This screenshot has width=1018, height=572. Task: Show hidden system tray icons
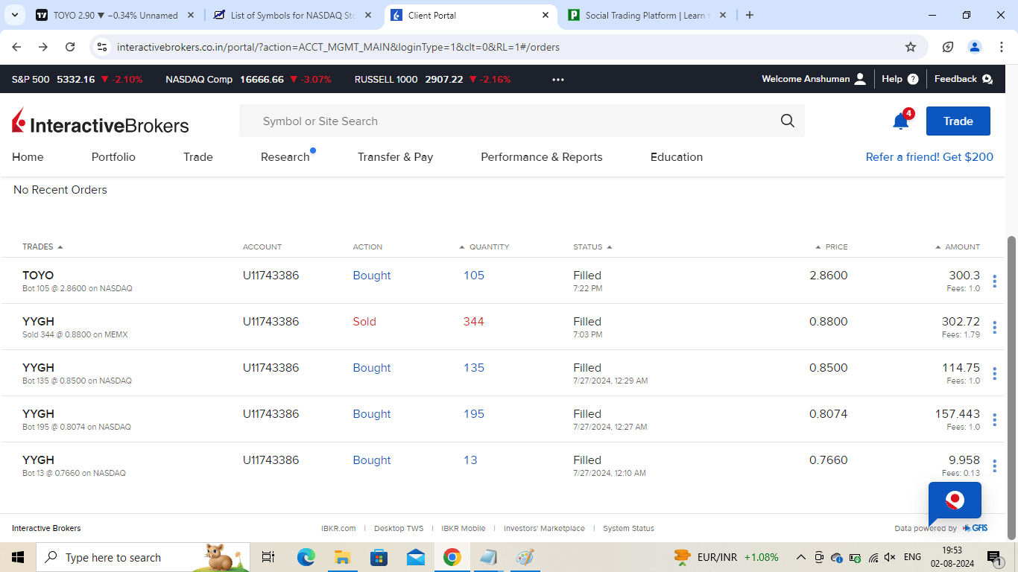click(801, 557)
